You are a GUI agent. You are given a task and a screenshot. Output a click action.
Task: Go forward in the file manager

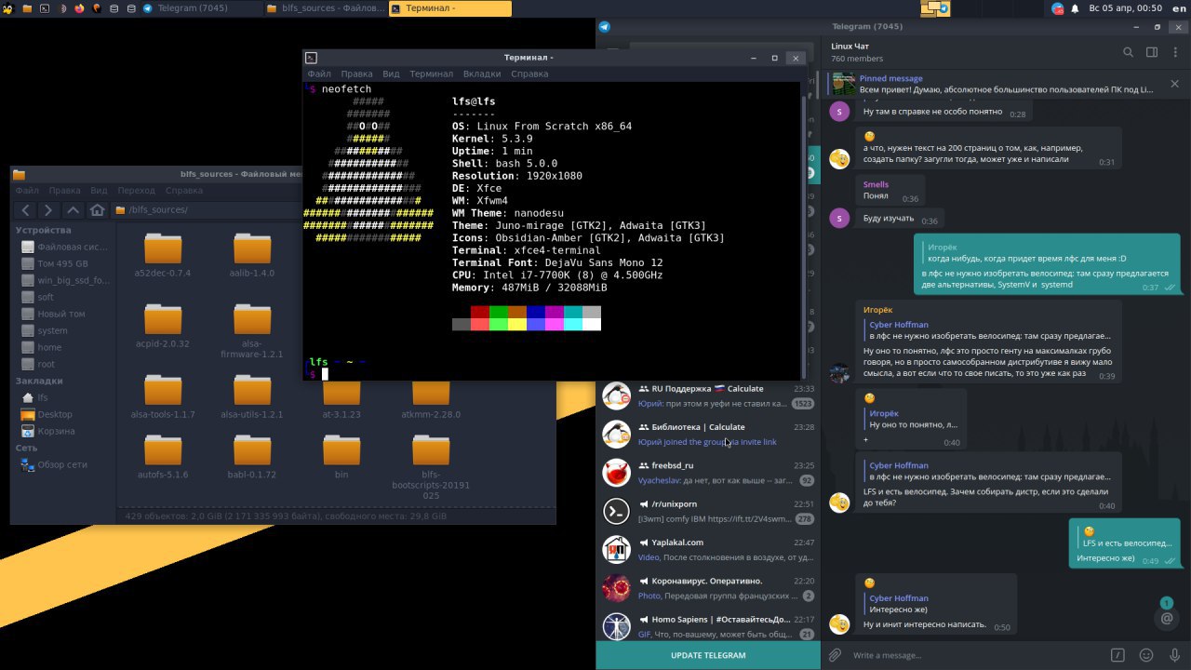click(x=49, y=210)
